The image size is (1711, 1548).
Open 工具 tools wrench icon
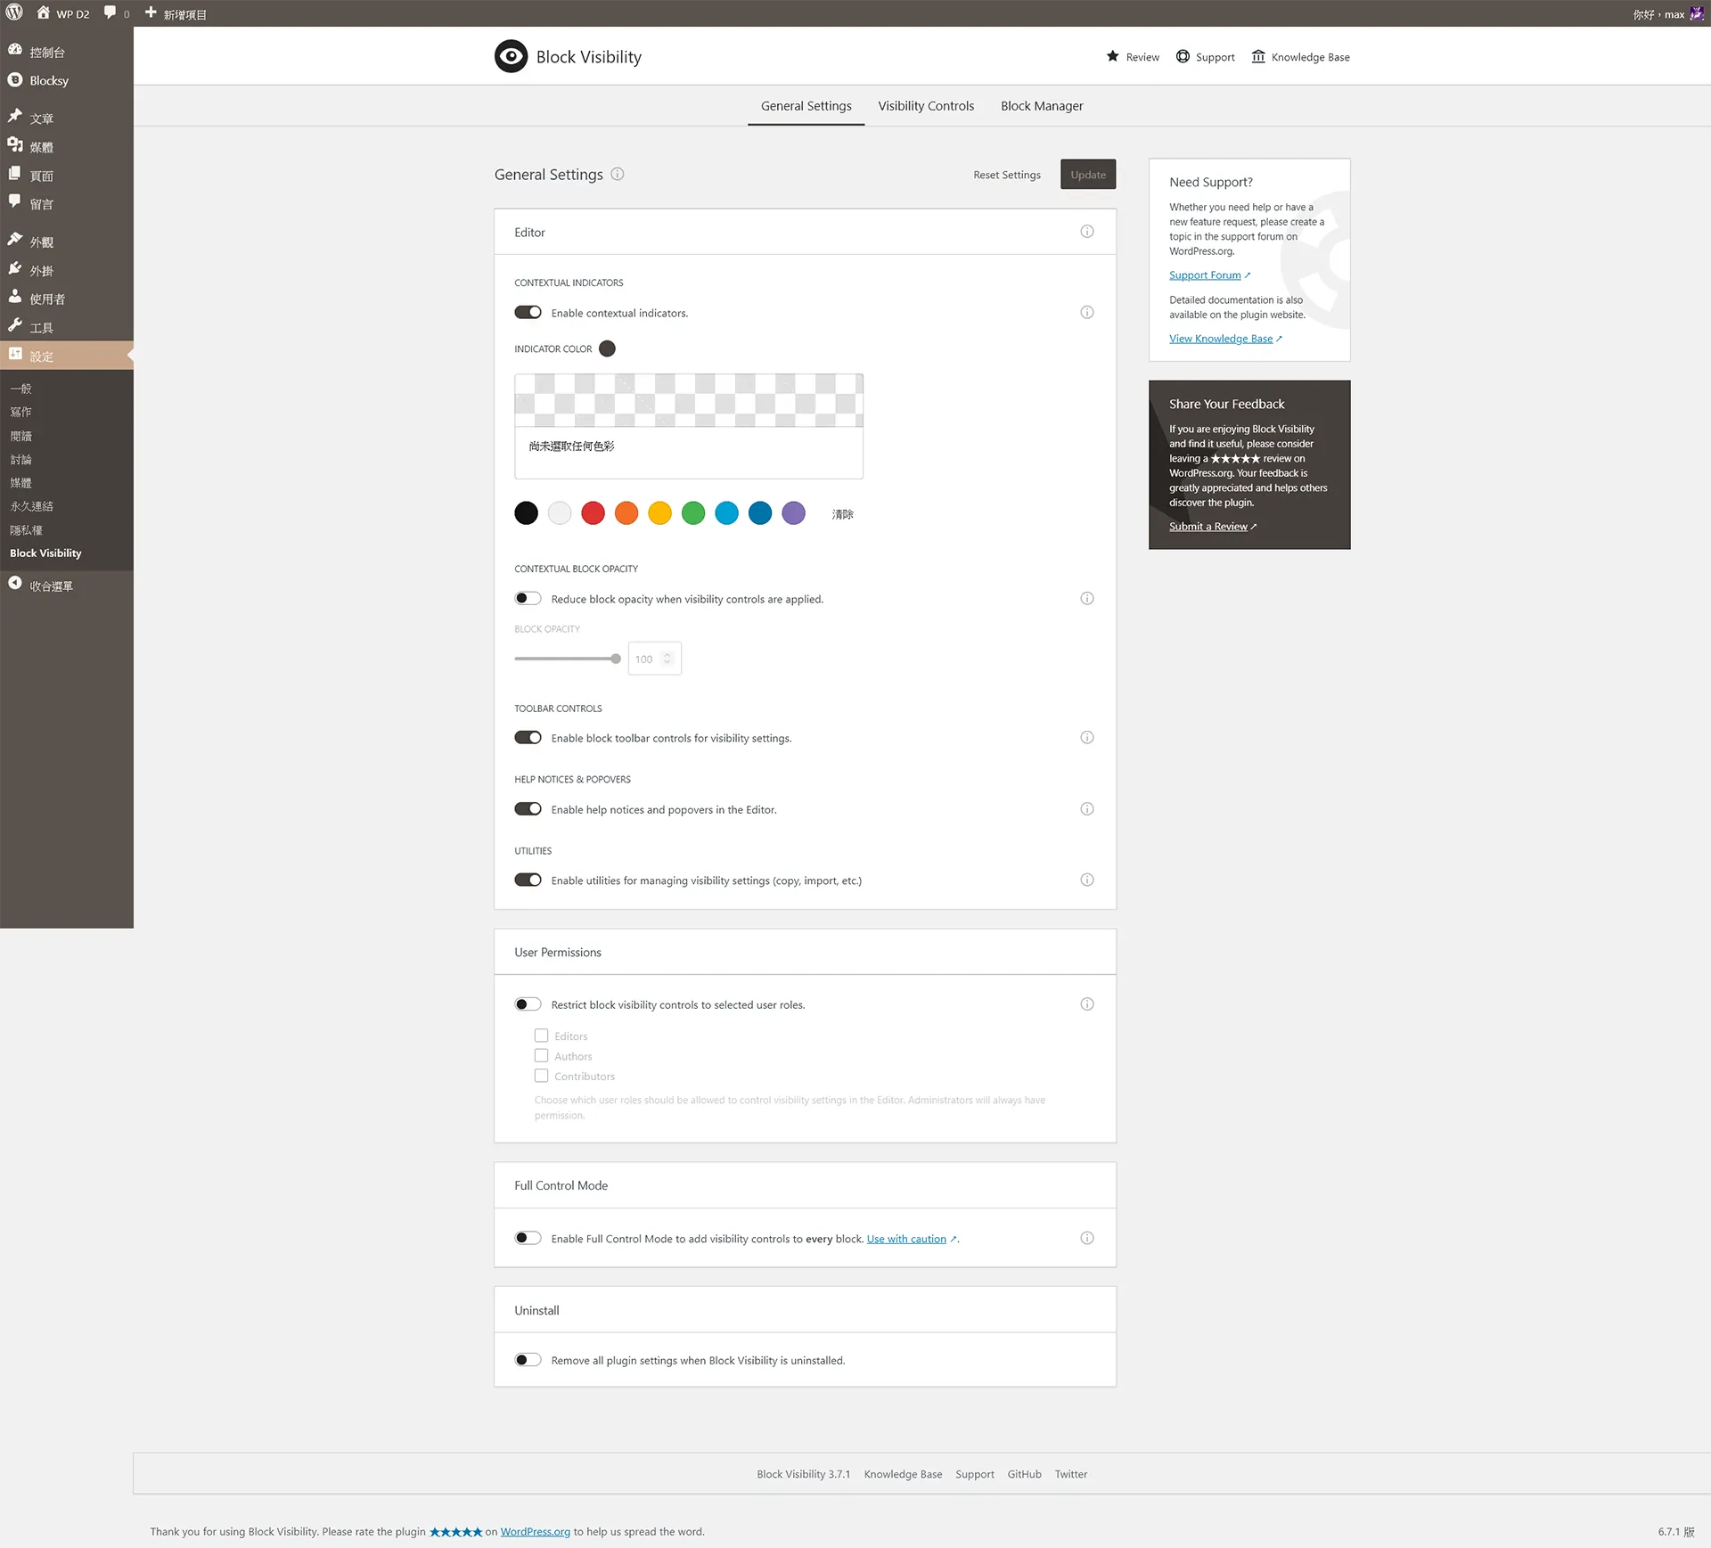(x=15, y=325)
